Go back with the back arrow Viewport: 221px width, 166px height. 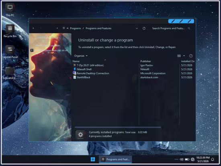(33, 28)
